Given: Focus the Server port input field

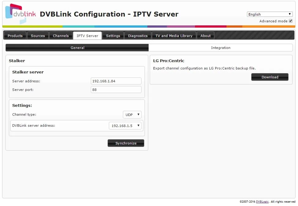Looking at the screenshot, I should tap(116, 90).
